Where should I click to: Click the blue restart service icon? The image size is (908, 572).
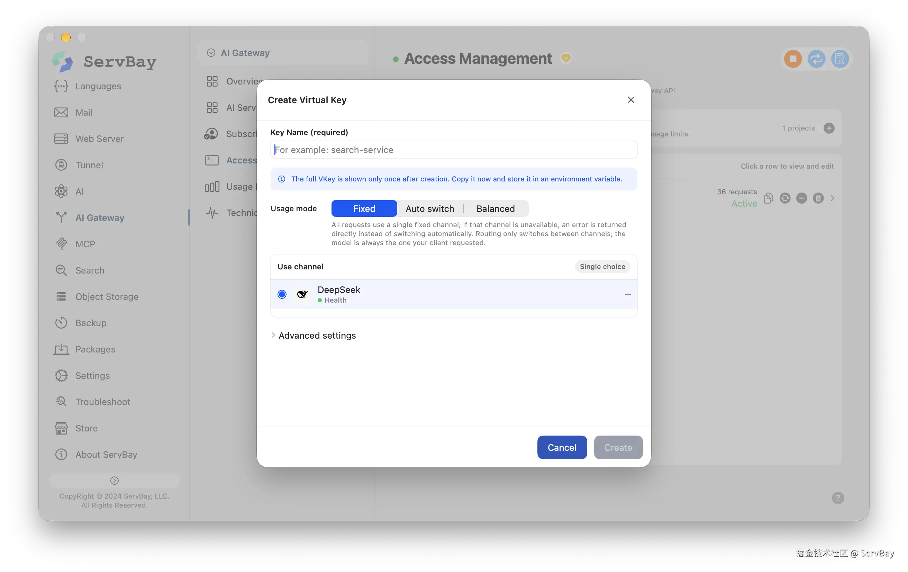click(816, 59)
